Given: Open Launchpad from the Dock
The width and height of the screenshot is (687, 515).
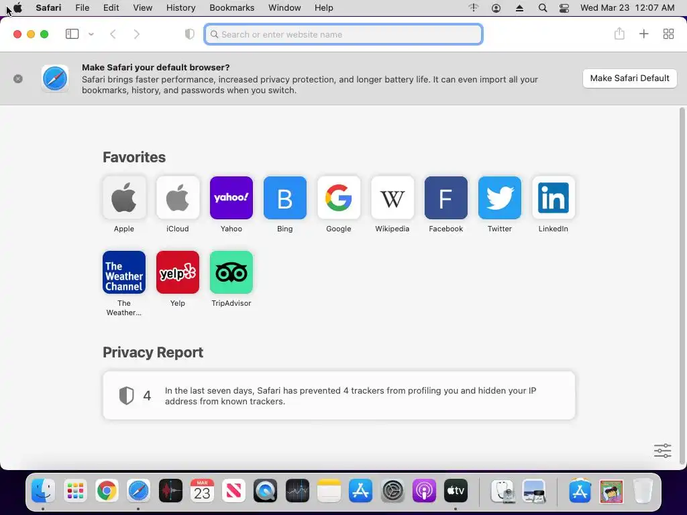Looking at the screenshot, I should 75,490.
